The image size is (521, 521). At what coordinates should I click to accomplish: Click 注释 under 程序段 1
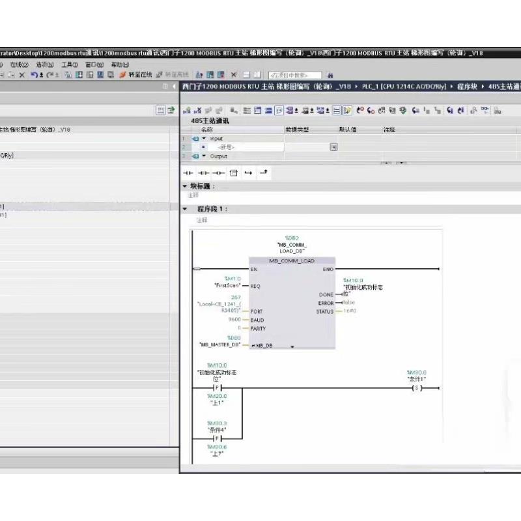click(202, 220)
